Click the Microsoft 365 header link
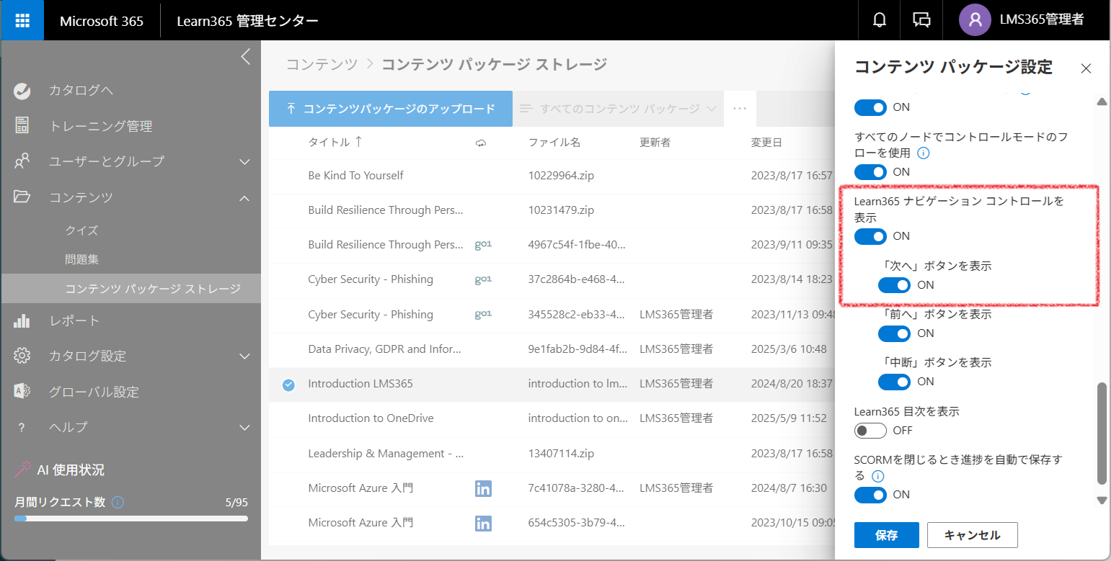 102,21
